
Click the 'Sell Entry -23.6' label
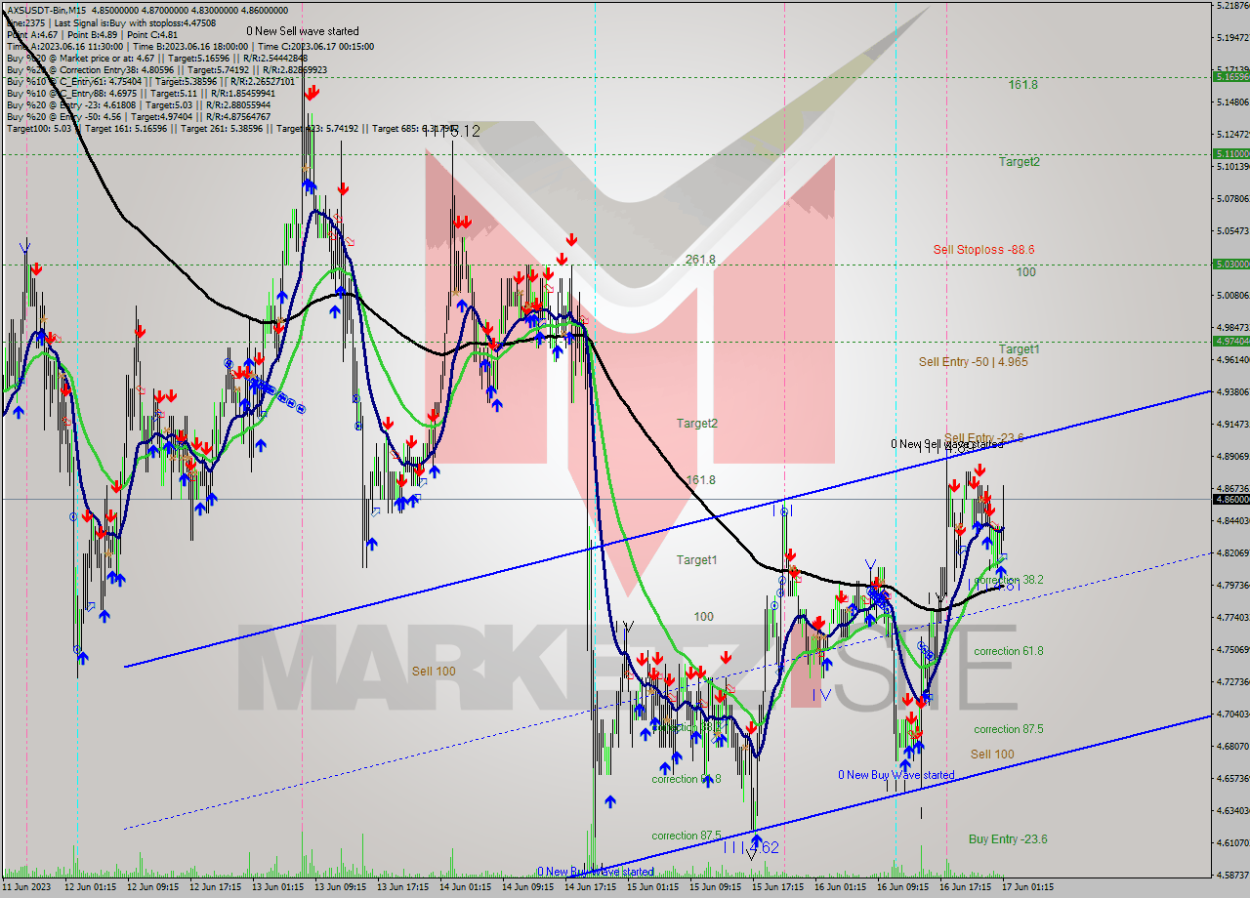pyautogui.click(x=983, y=437)
